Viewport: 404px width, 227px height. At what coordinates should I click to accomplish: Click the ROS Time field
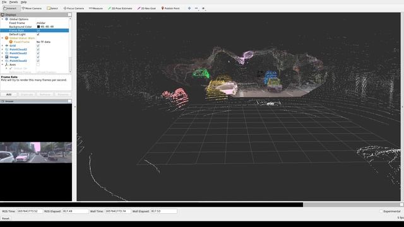tap(30, 211)
